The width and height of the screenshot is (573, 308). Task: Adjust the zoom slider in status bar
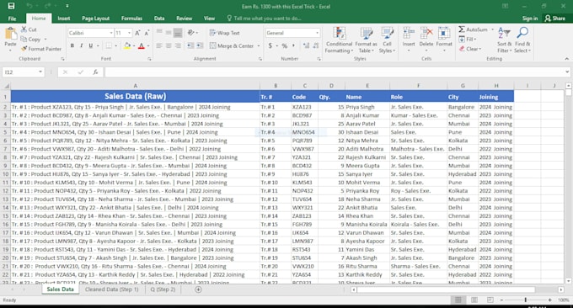pyautogui.click(x=526, y=300)
